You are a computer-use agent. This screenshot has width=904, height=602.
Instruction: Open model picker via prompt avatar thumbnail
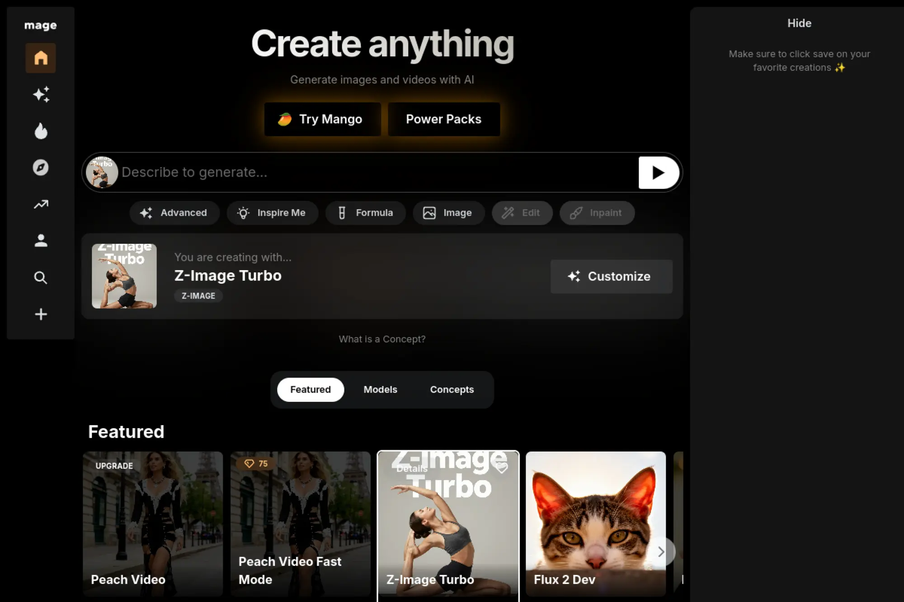[102, 172]
